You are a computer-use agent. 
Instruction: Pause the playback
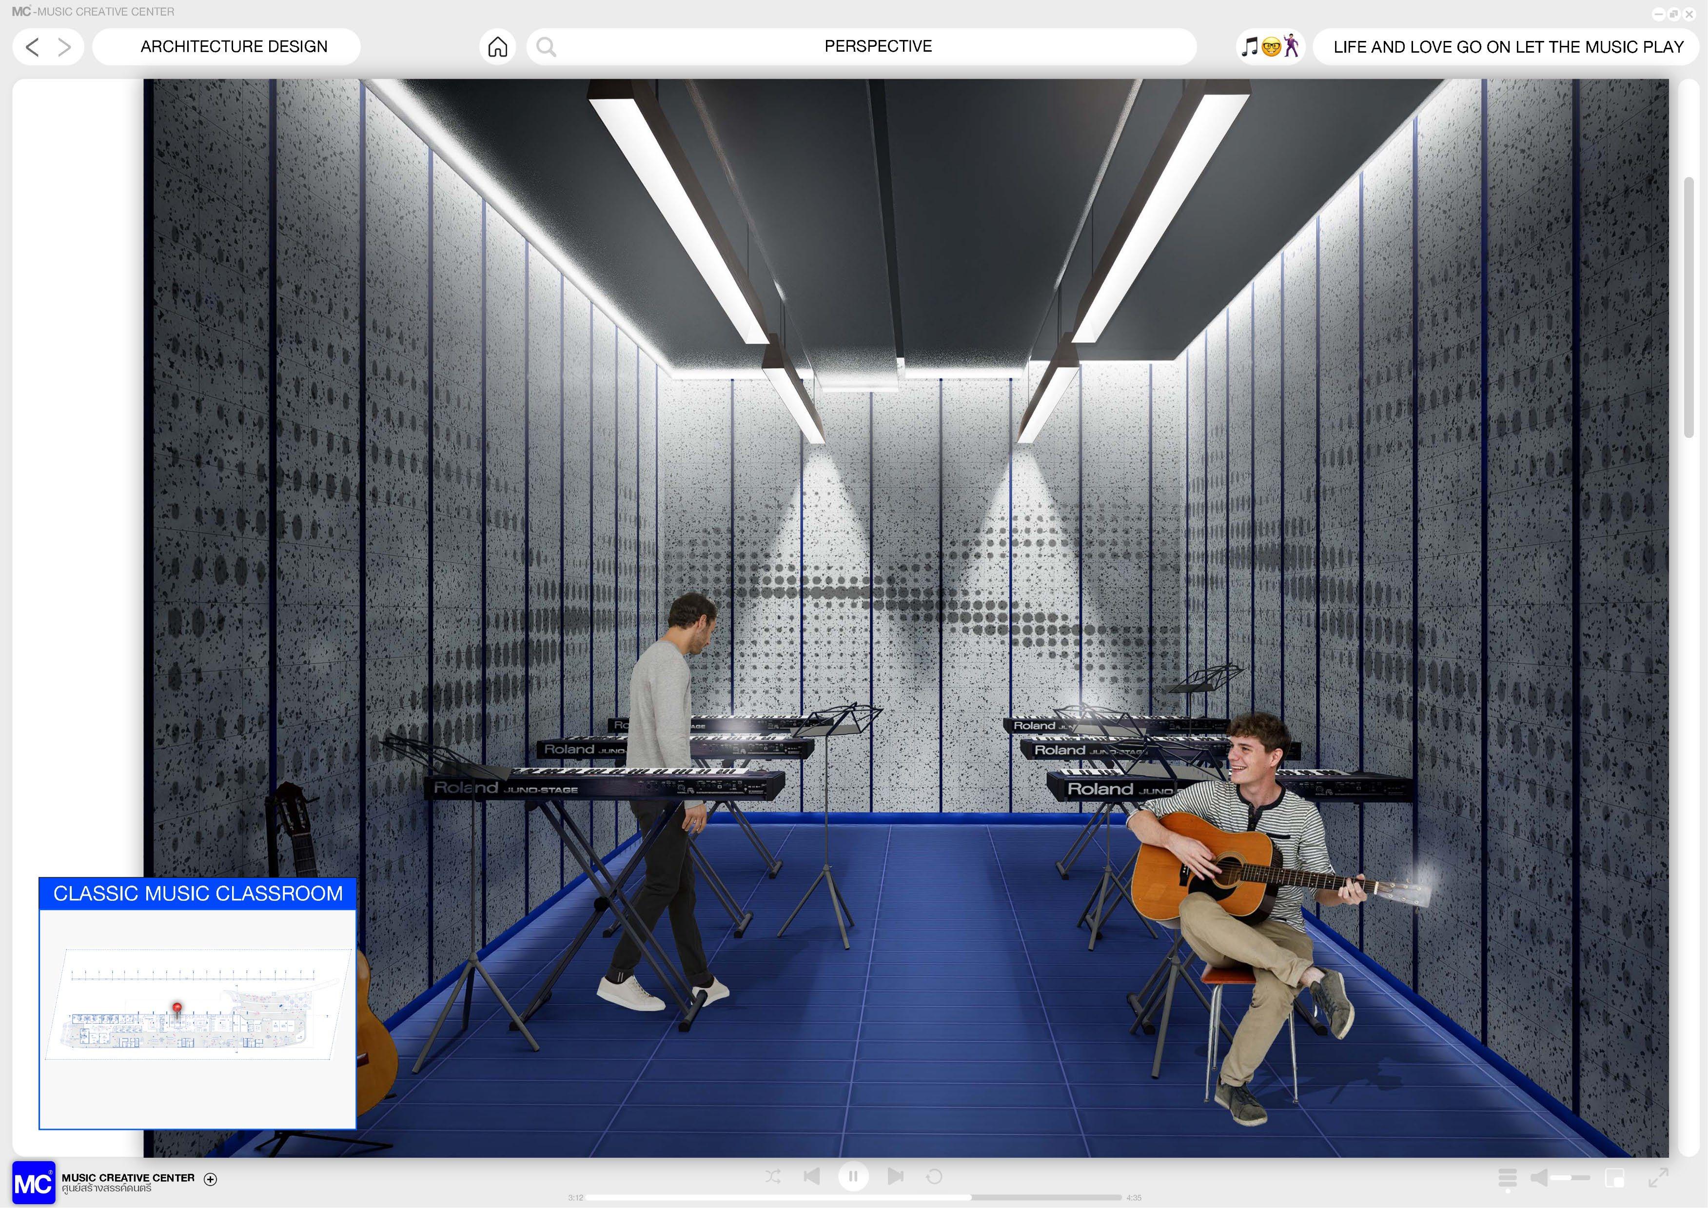853,1176
